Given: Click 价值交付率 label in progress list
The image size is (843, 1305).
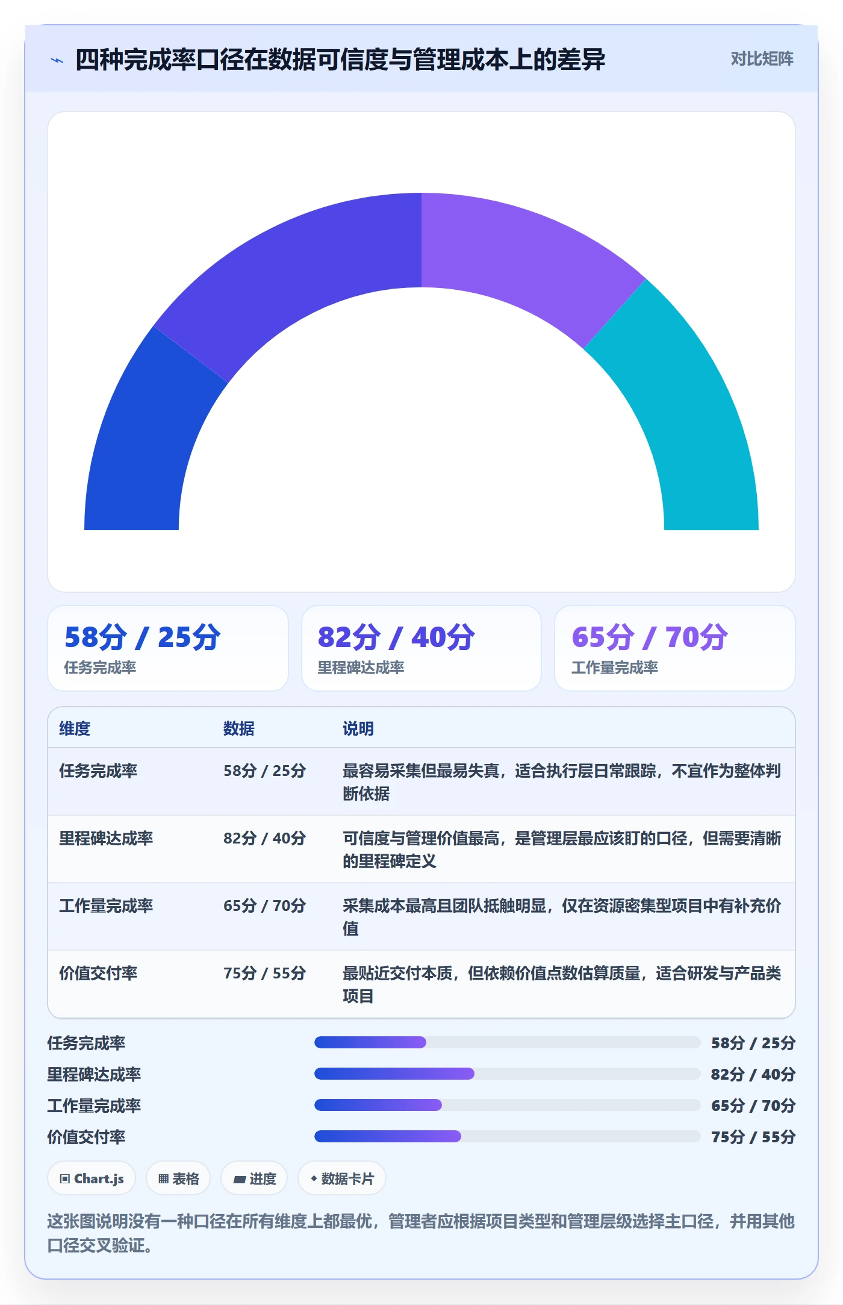Looking at the screenshot, I should pyautogui.click(x=87, y=1137).
